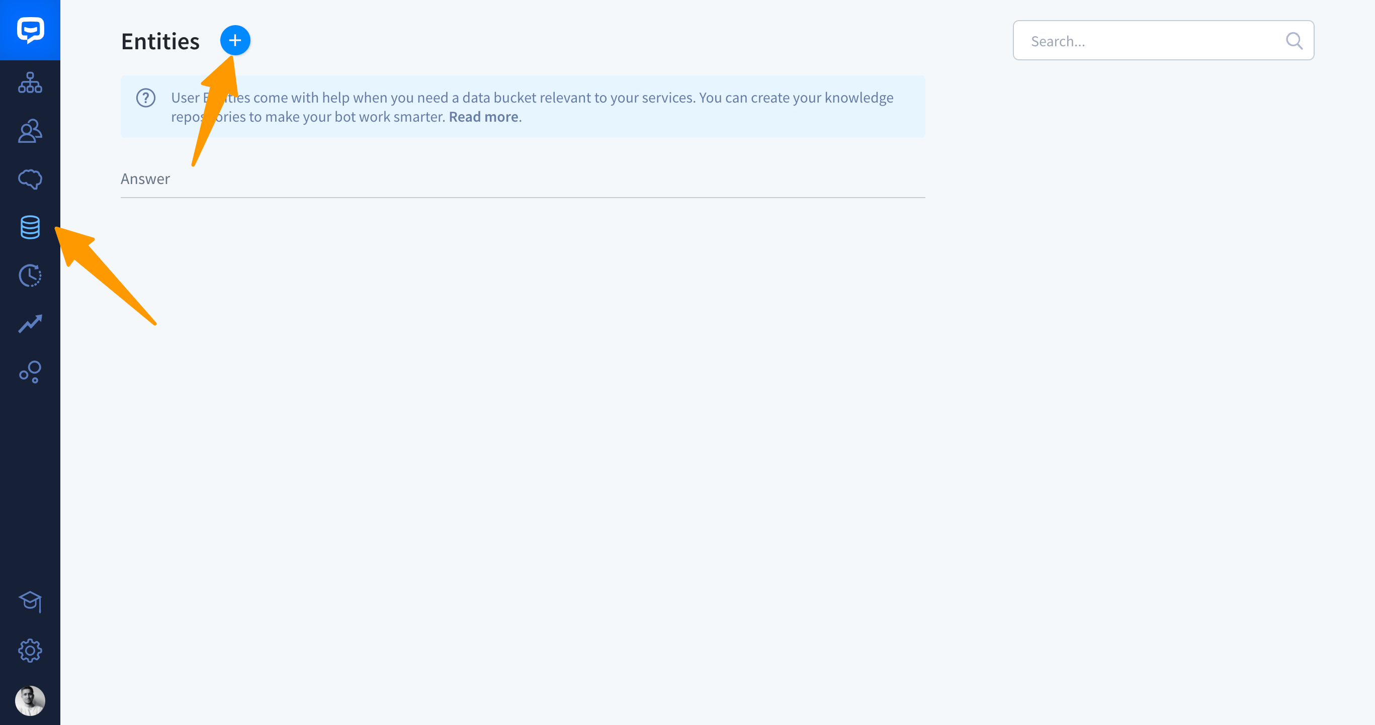Open the Read more link

484,117
